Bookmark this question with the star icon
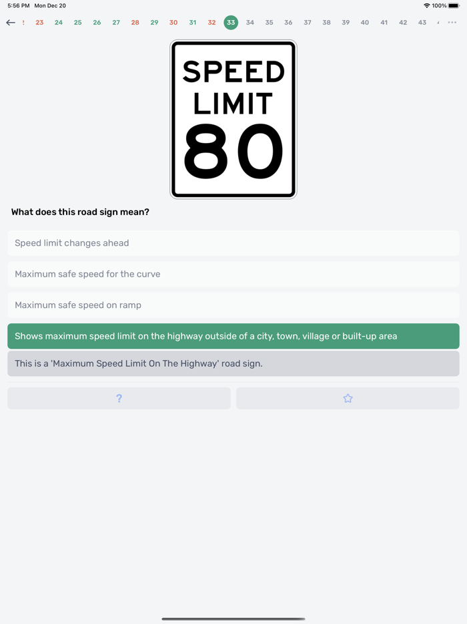467x624 pixels. pos(348,398)
